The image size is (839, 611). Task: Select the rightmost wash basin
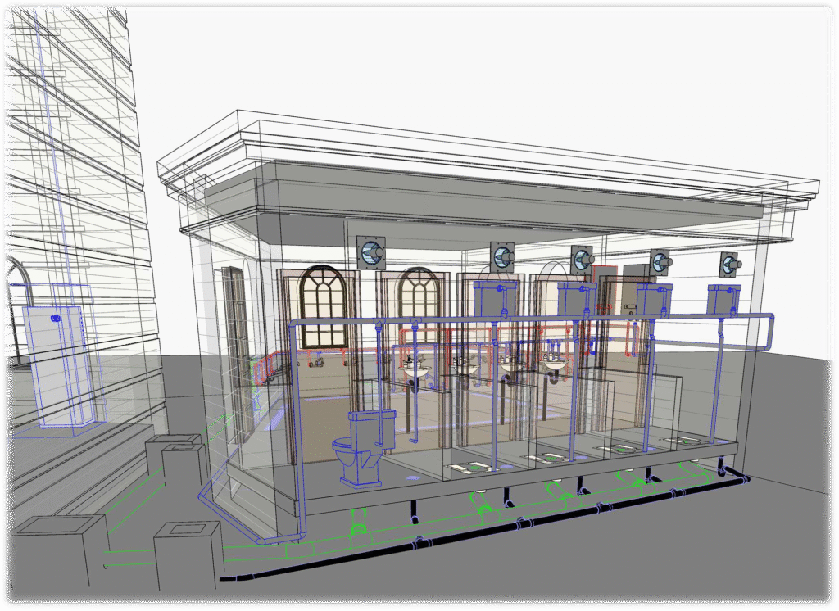(x=556, y=366)
